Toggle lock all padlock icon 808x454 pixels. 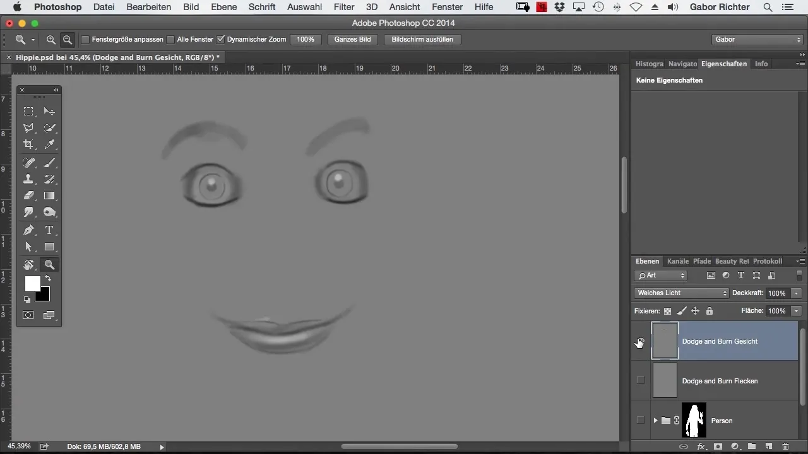(710, 311)
